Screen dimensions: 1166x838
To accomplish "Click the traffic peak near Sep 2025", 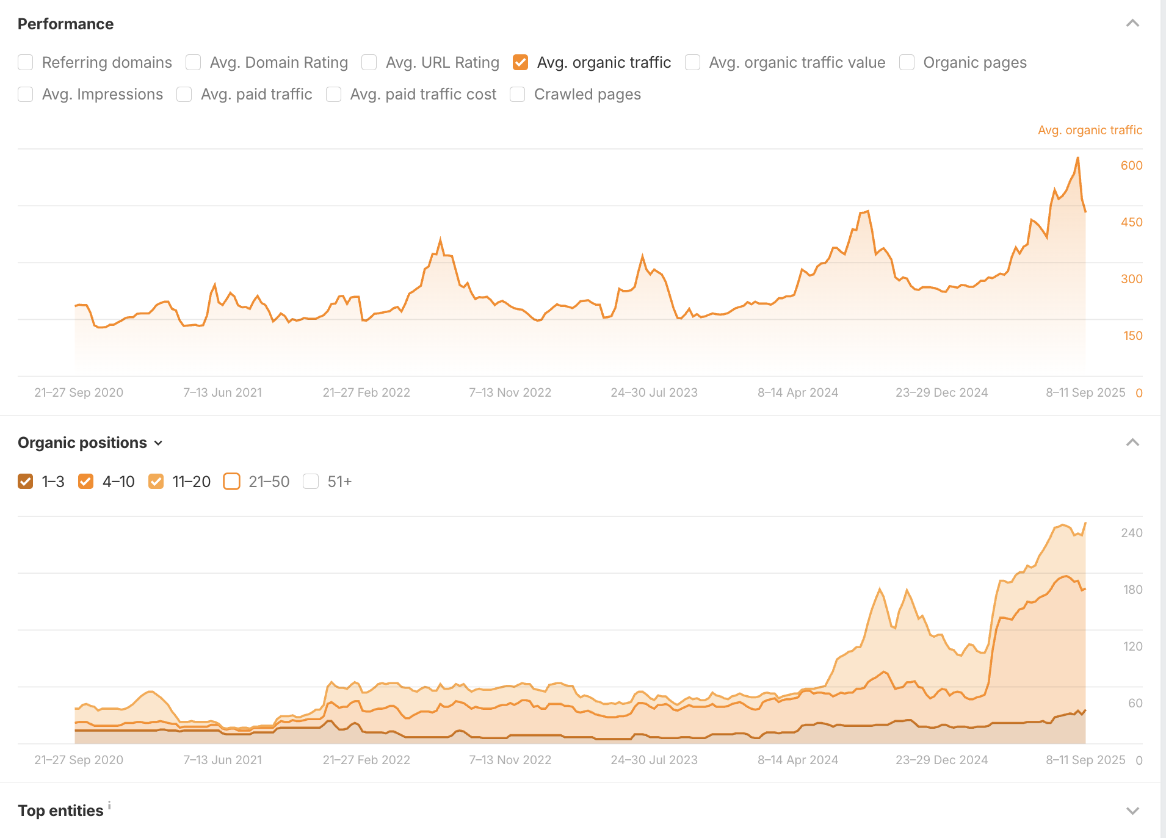I will pyautogui.click(x=1077, y=158).
